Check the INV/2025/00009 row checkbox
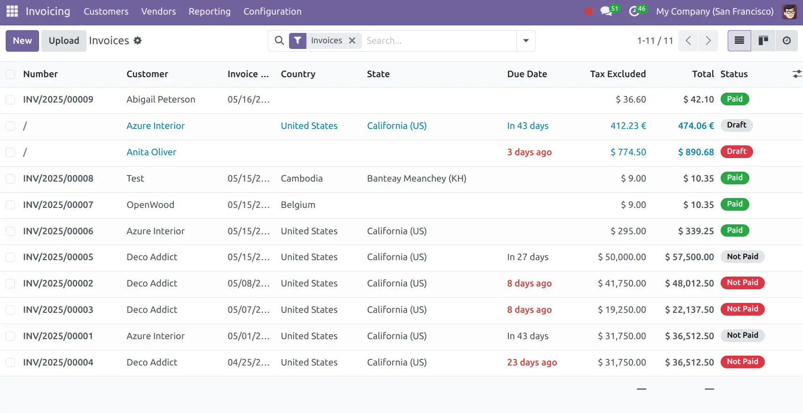Viewport: 803px width, 413px height. click(10, 99)
